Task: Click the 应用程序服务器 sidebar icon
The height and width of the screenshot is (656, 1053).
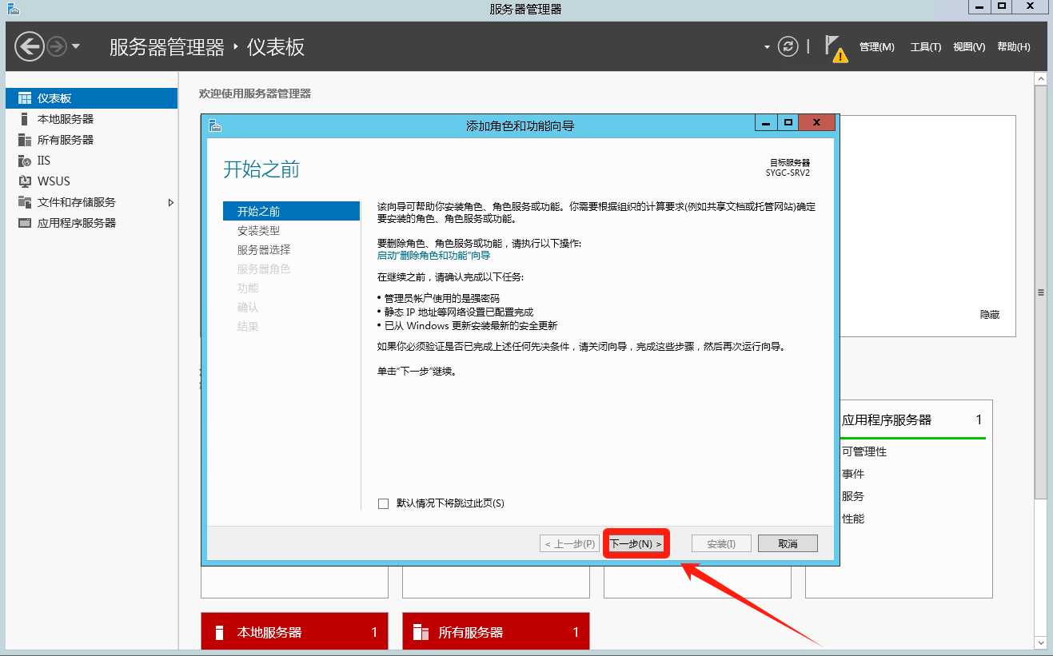Action: point(24,223)
